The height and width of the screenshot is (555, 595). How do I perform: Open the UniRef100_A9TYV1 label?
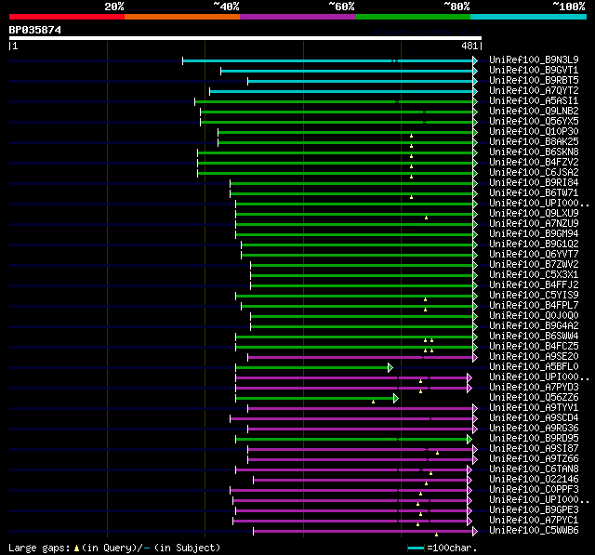534,408
